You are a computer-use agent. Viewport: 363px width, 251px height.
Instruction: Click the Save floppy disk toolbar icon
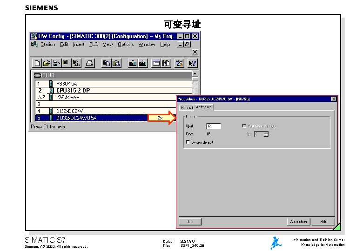tap(66, 63)
